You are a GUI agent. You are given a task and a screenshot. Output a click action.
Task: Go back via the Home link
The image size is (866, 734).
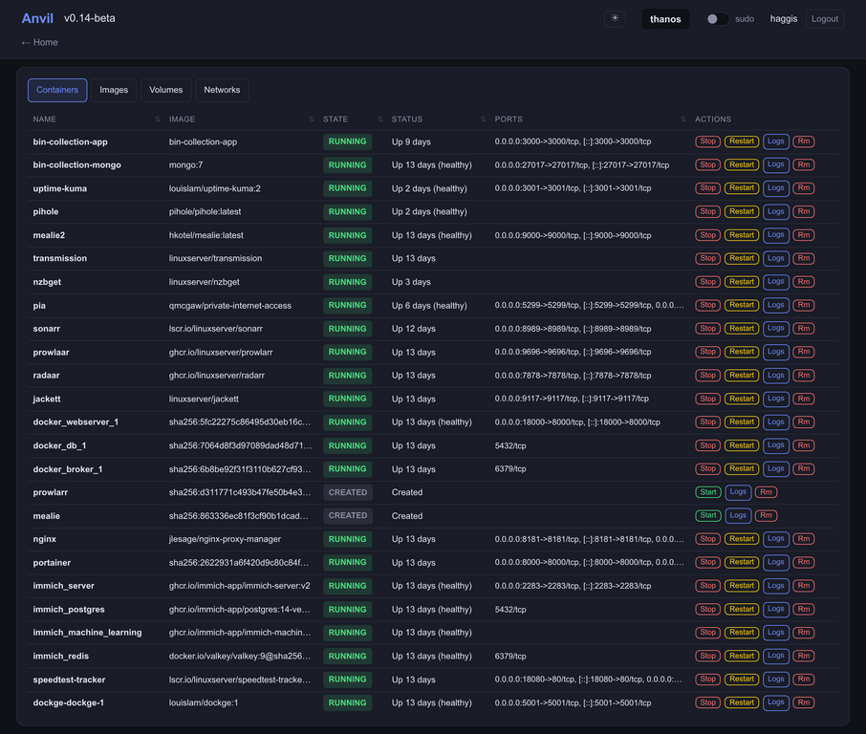pyautogui.click(x=40, y=42)
